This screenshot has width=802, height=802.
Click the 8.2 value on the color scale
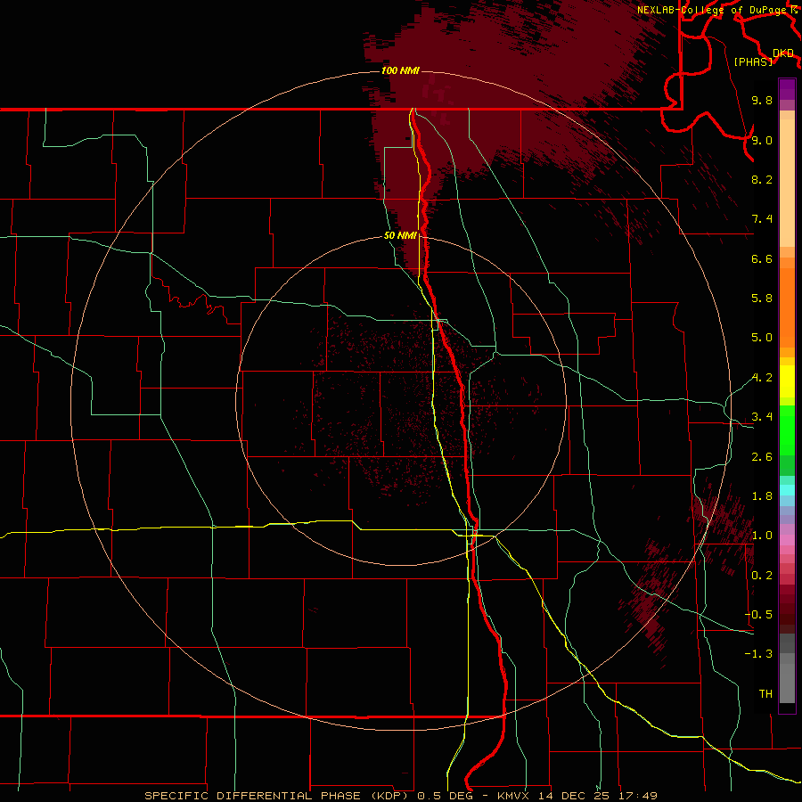point(762,179)
